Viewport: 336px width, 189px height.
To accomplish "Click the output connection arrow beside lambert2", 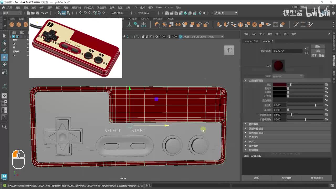I will tap(307, 53).
